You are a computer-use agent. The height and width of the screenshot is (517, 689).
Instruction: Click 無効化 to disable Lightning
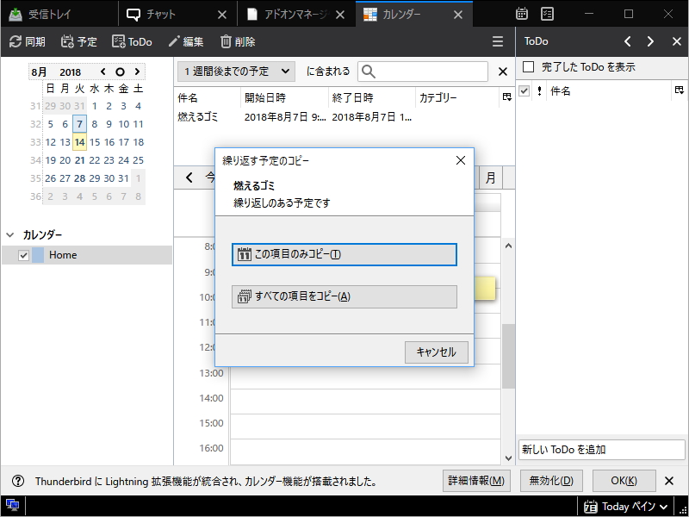click(x=551, y=481)
